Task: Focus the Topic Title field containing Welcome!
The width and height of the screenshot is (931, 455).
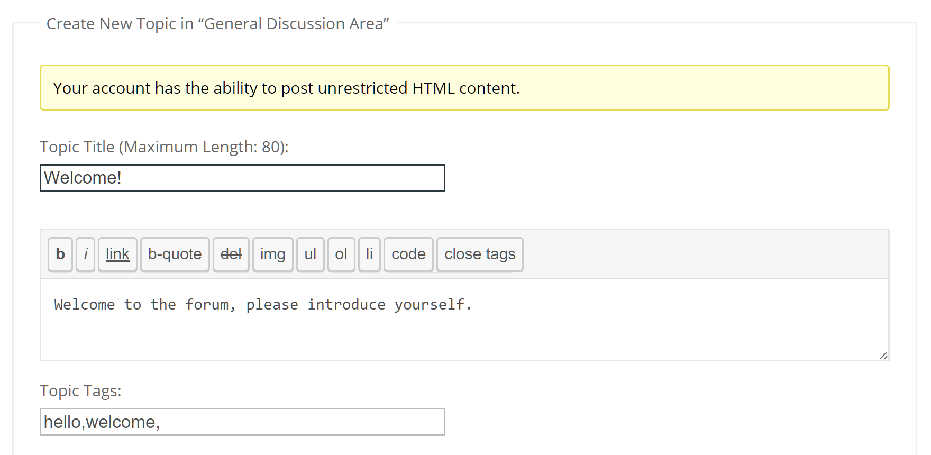Action: coord(242,178)
